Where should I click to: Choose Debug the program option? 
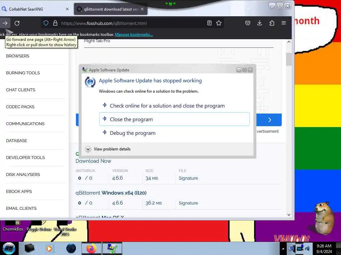[174, 133]
